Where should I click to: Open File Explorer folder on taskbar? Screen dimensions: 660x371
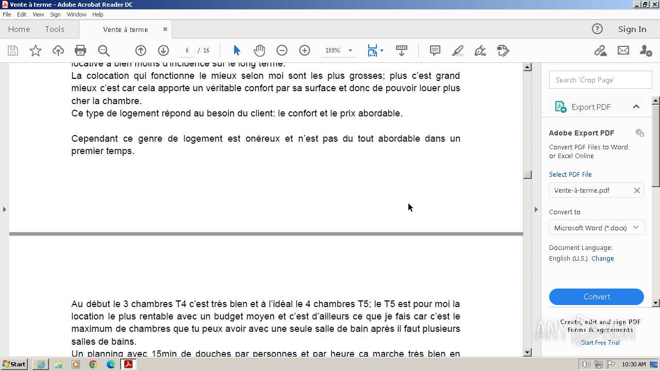pyautogui.click(x=58, y=364)
